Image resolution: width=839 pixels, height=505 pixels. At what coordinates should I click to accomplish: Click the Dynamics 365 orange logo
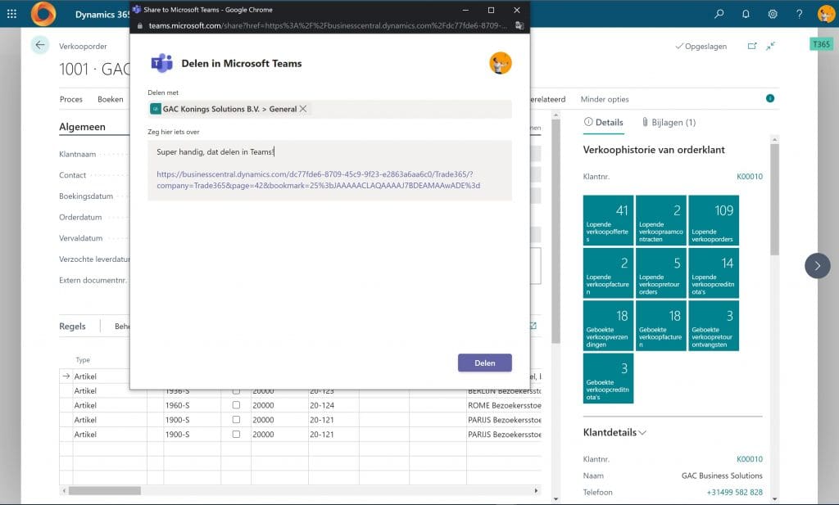[43, 14]
